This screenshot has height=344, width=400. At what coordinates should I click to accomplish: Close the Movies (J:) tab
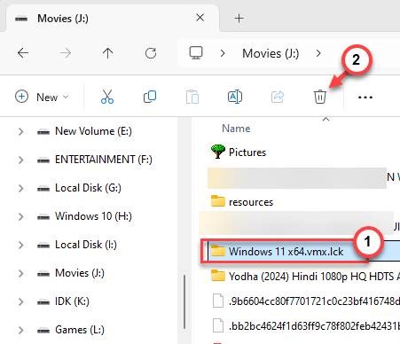pyautogui.click(x=200, y=18)
